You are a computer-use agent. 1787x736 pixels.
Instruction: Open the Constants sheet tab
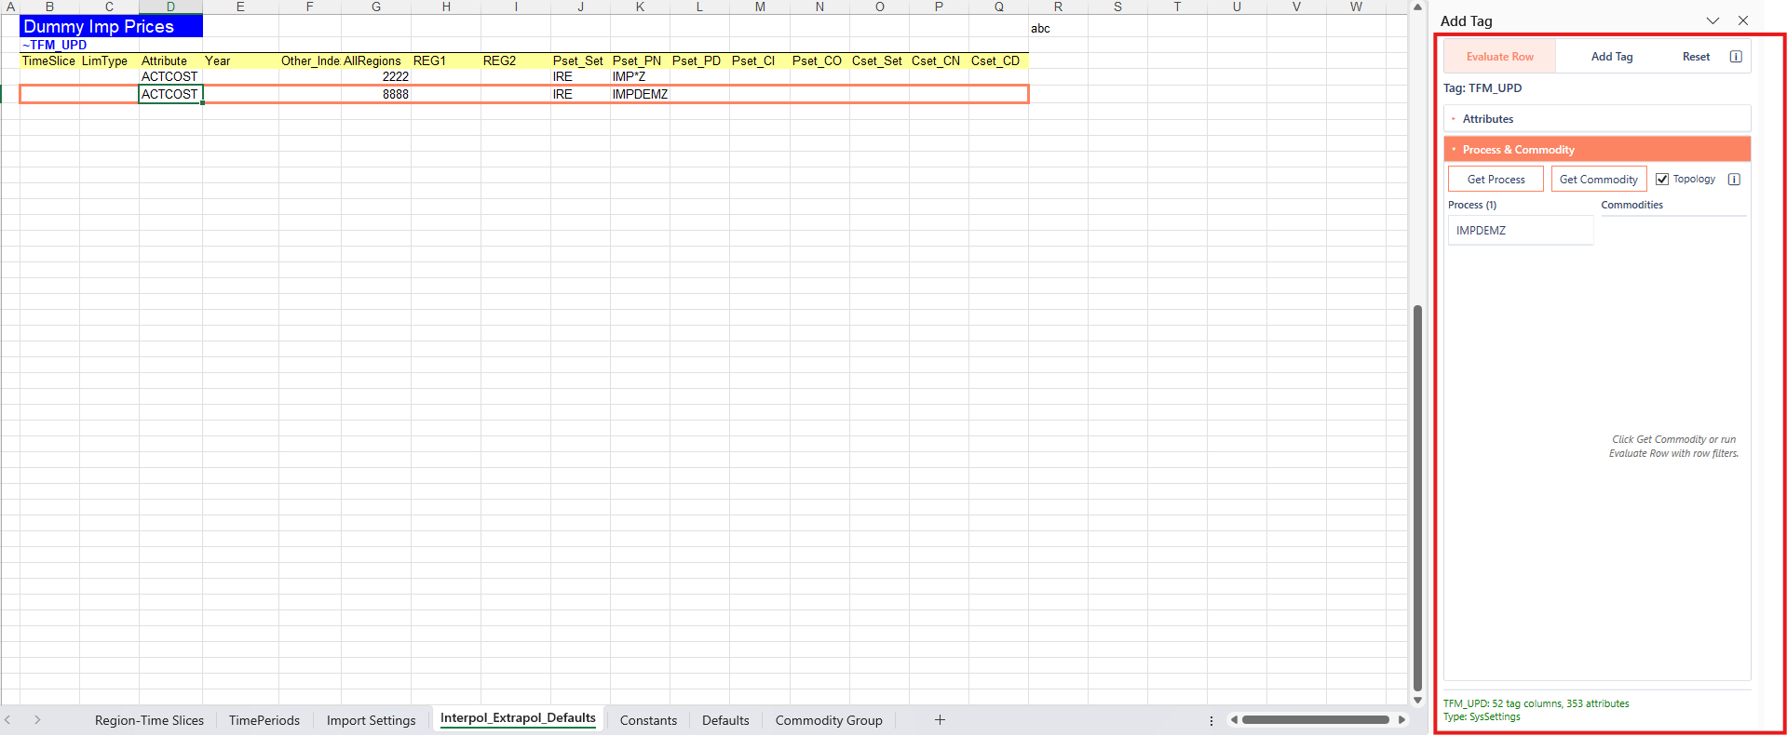point(648,720)
